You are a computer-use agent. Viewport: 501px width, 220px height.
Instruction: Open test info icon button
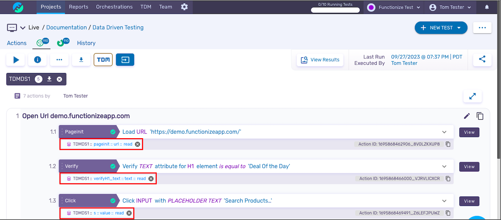click(x=37, y=60)
